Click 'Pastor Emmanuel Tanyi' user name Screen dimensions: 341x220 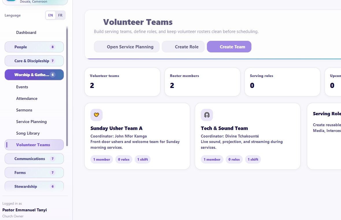(x=25, y=210)
